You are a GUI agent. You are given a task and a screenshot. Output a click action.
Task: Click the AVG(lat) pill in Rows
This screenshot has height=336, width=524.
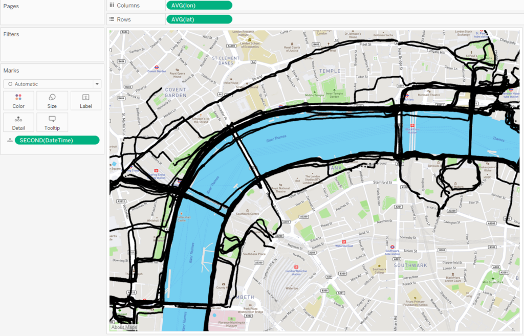tap(199, 19)
